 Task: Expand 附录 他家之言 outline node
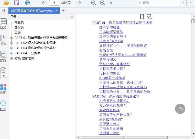coord(12,58)
